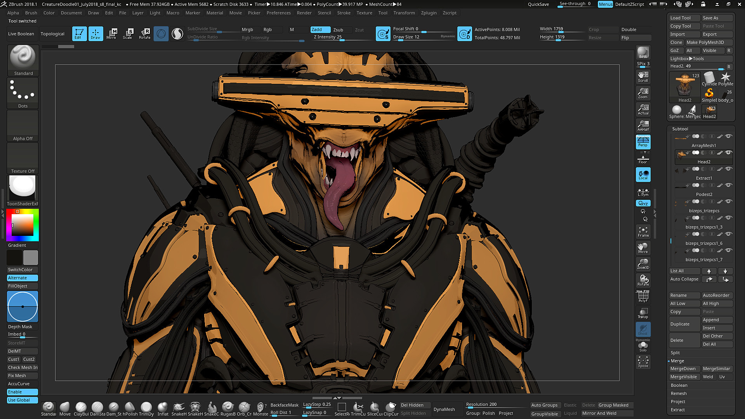The height and width of the screenshot is (419, 745).
Task: Select the ClipCurve brush
Action: click(391, 409)
